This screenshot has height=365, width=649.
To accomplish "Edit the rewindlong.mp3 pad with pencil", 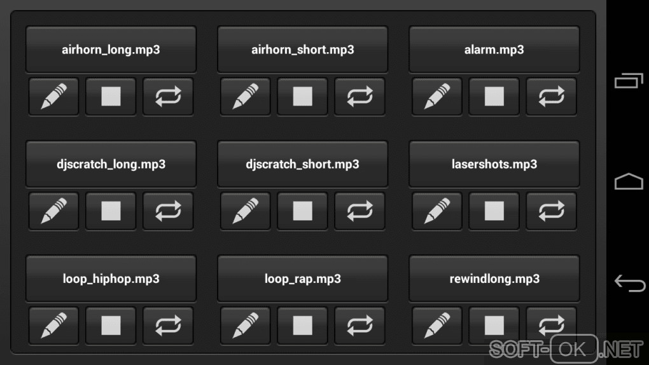I will tap(437, 326).
